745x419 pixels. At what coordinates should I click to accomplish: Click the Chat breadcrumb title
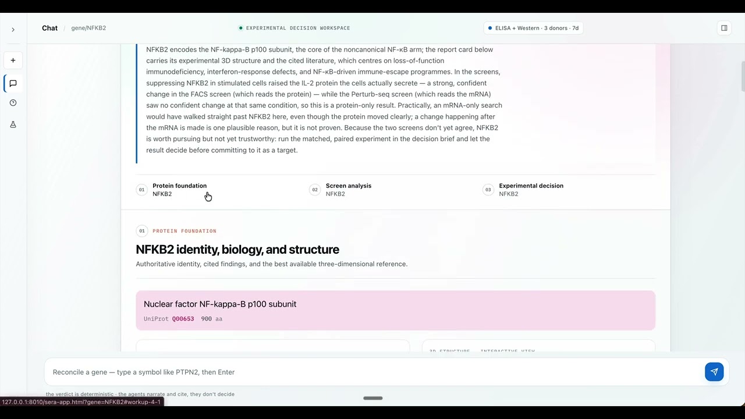[x=49, y=28]
